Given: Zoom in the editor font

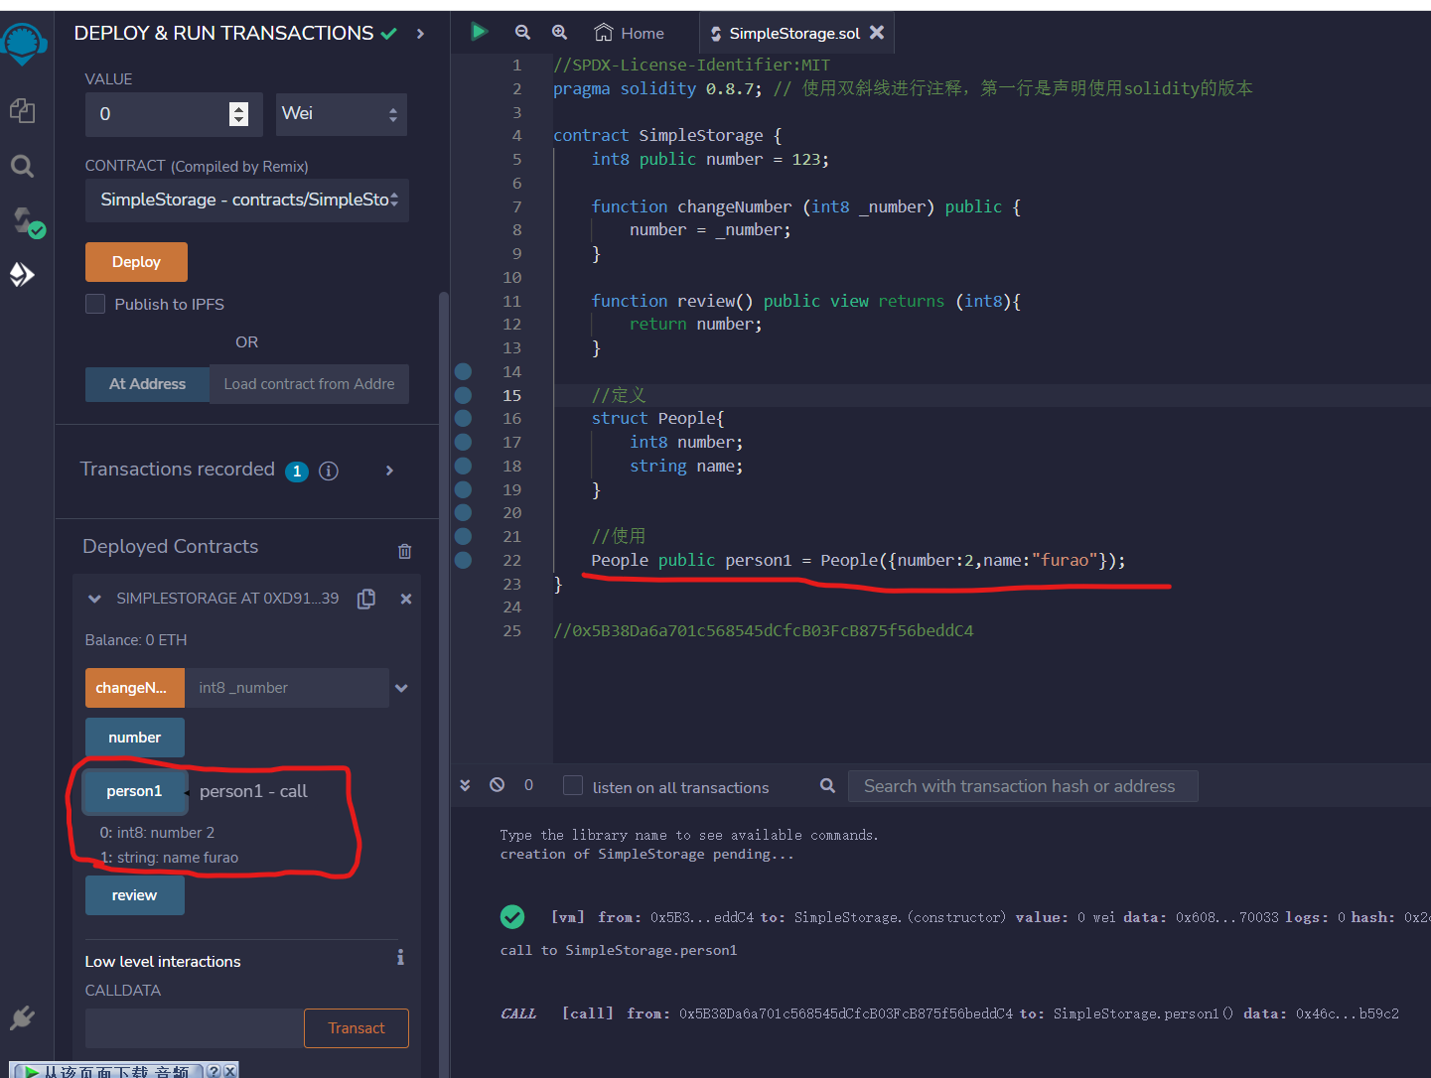Looking at the screenshot, I should [559, 33].
